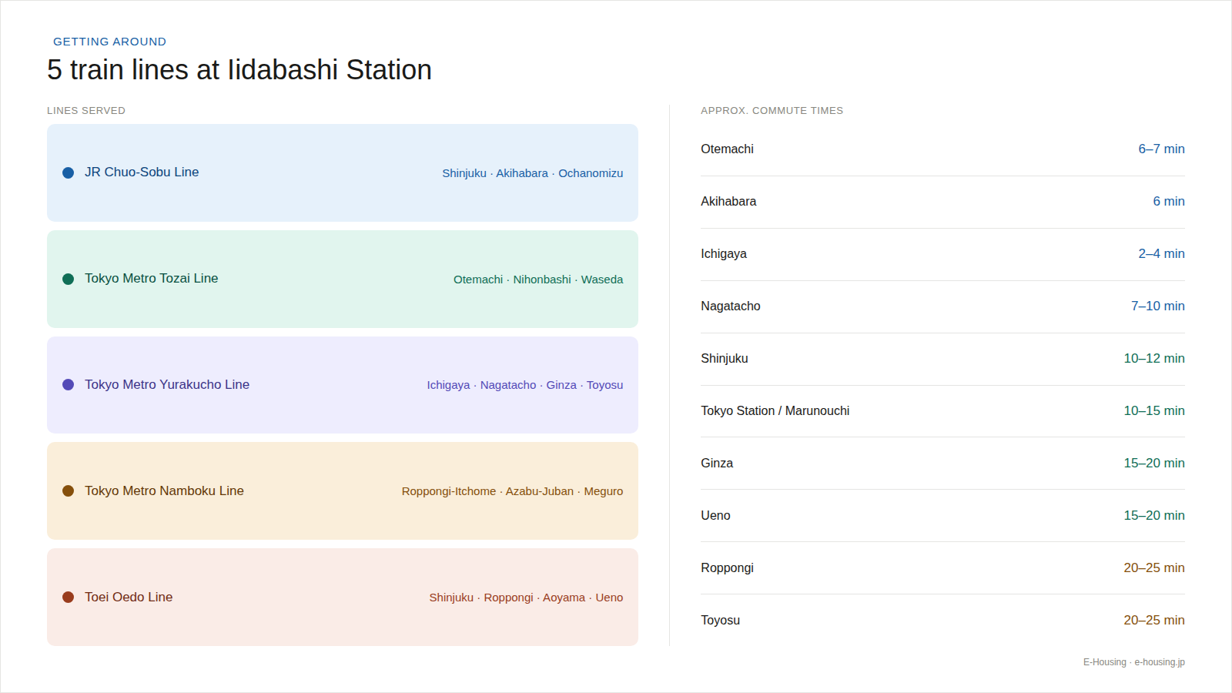
Task: Click the purple dot beside Tokyo Metro Yurakucho Line
Action: pos(68,384)
